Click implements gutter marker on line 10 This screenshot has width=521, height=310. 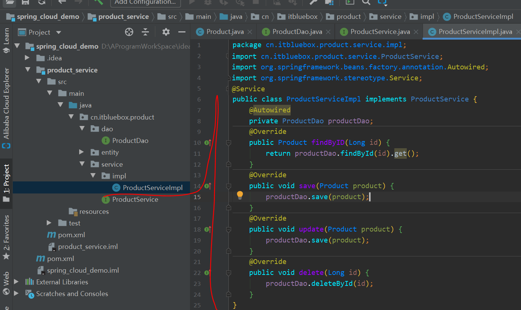(208, 143)
